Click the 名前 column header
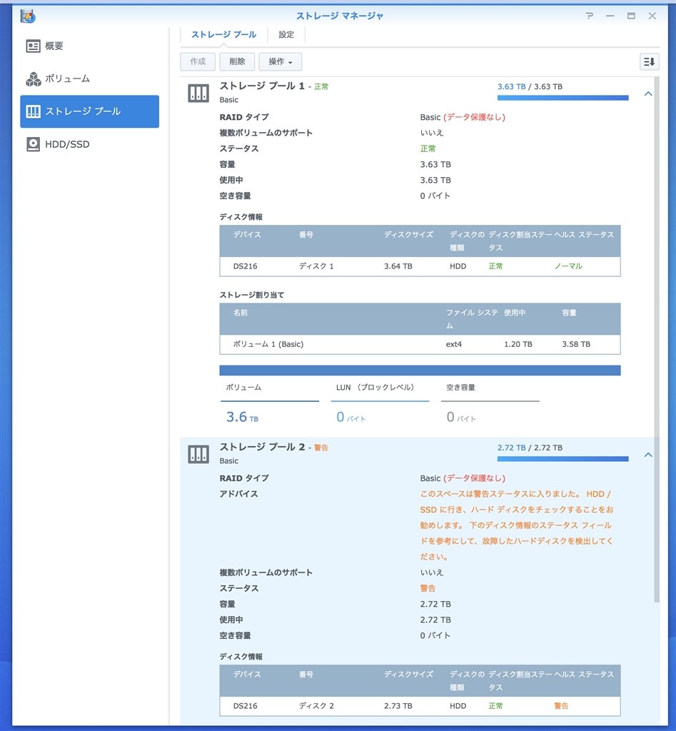676x731 pixels. [240, 313]
